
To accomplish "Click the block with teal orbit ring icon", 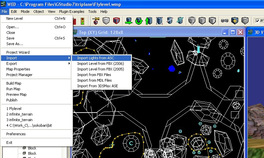I will point(180,21).
